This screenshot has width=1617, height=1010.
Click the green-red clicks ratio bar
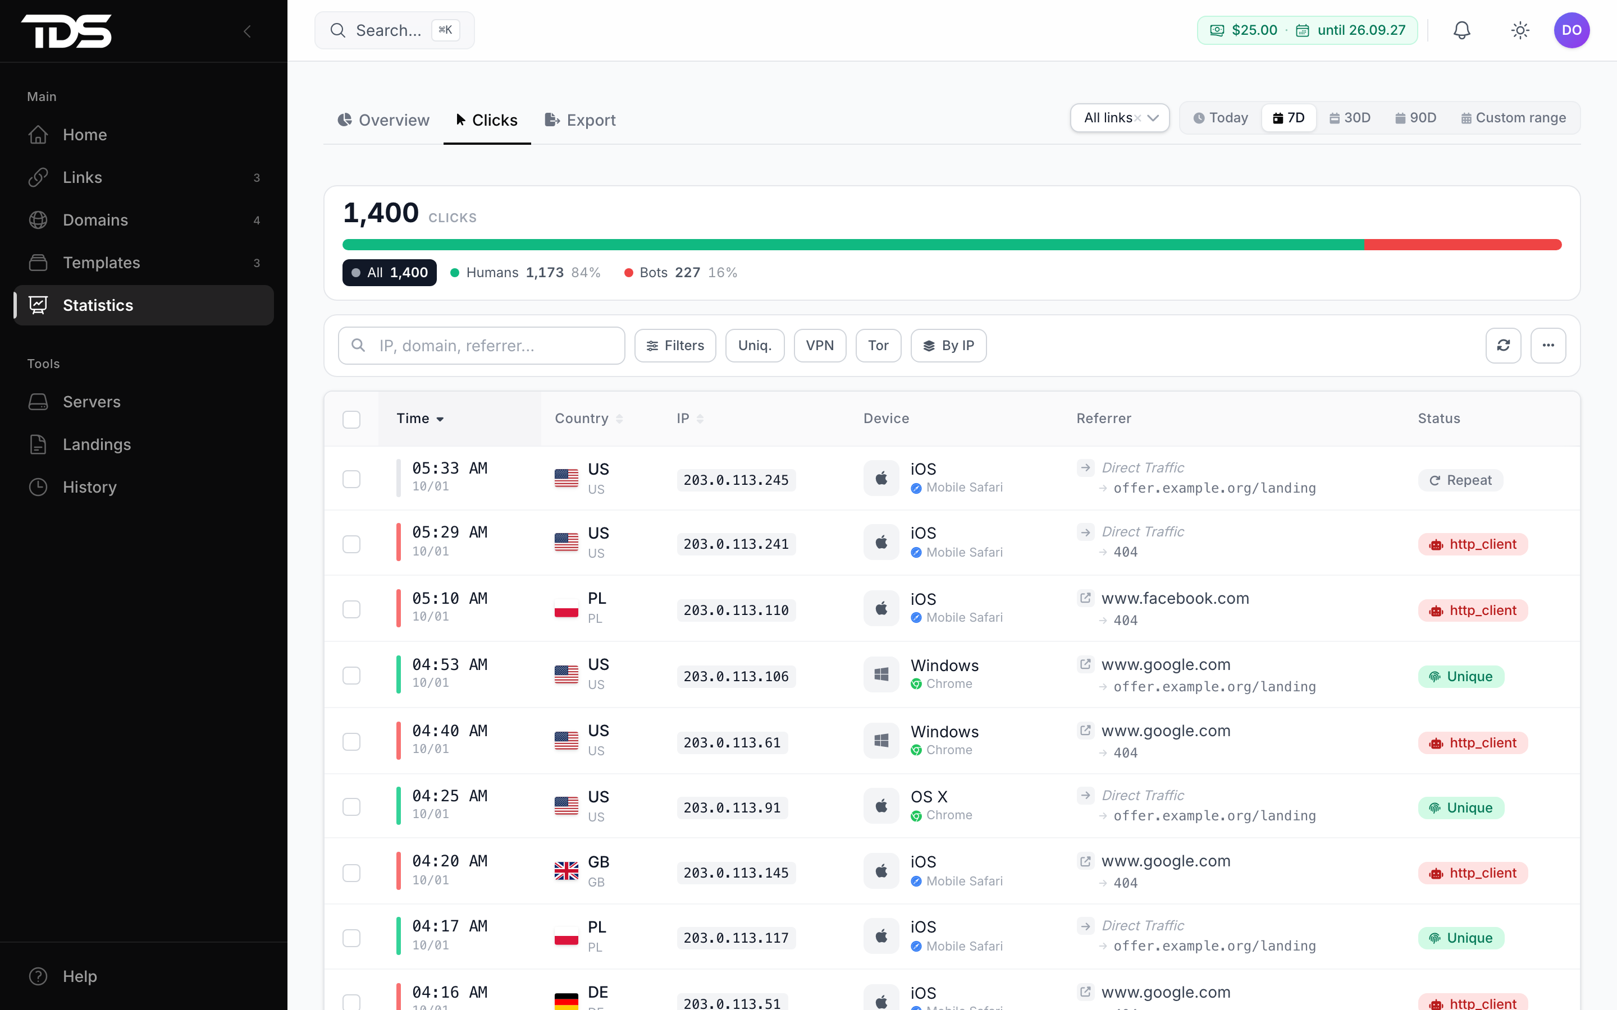[952, 245]
